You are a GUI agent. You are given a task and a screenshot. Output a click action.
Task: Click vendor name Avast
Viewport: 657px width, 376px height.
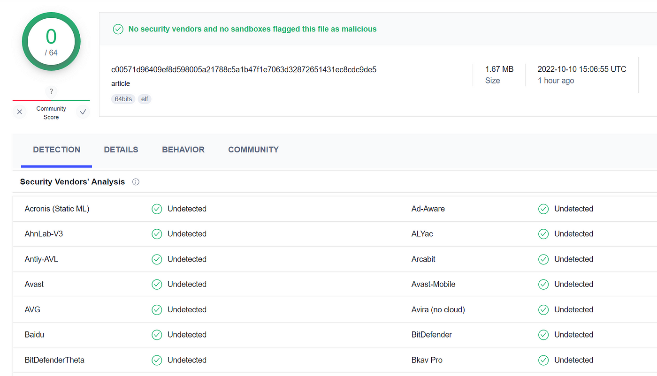34,285
